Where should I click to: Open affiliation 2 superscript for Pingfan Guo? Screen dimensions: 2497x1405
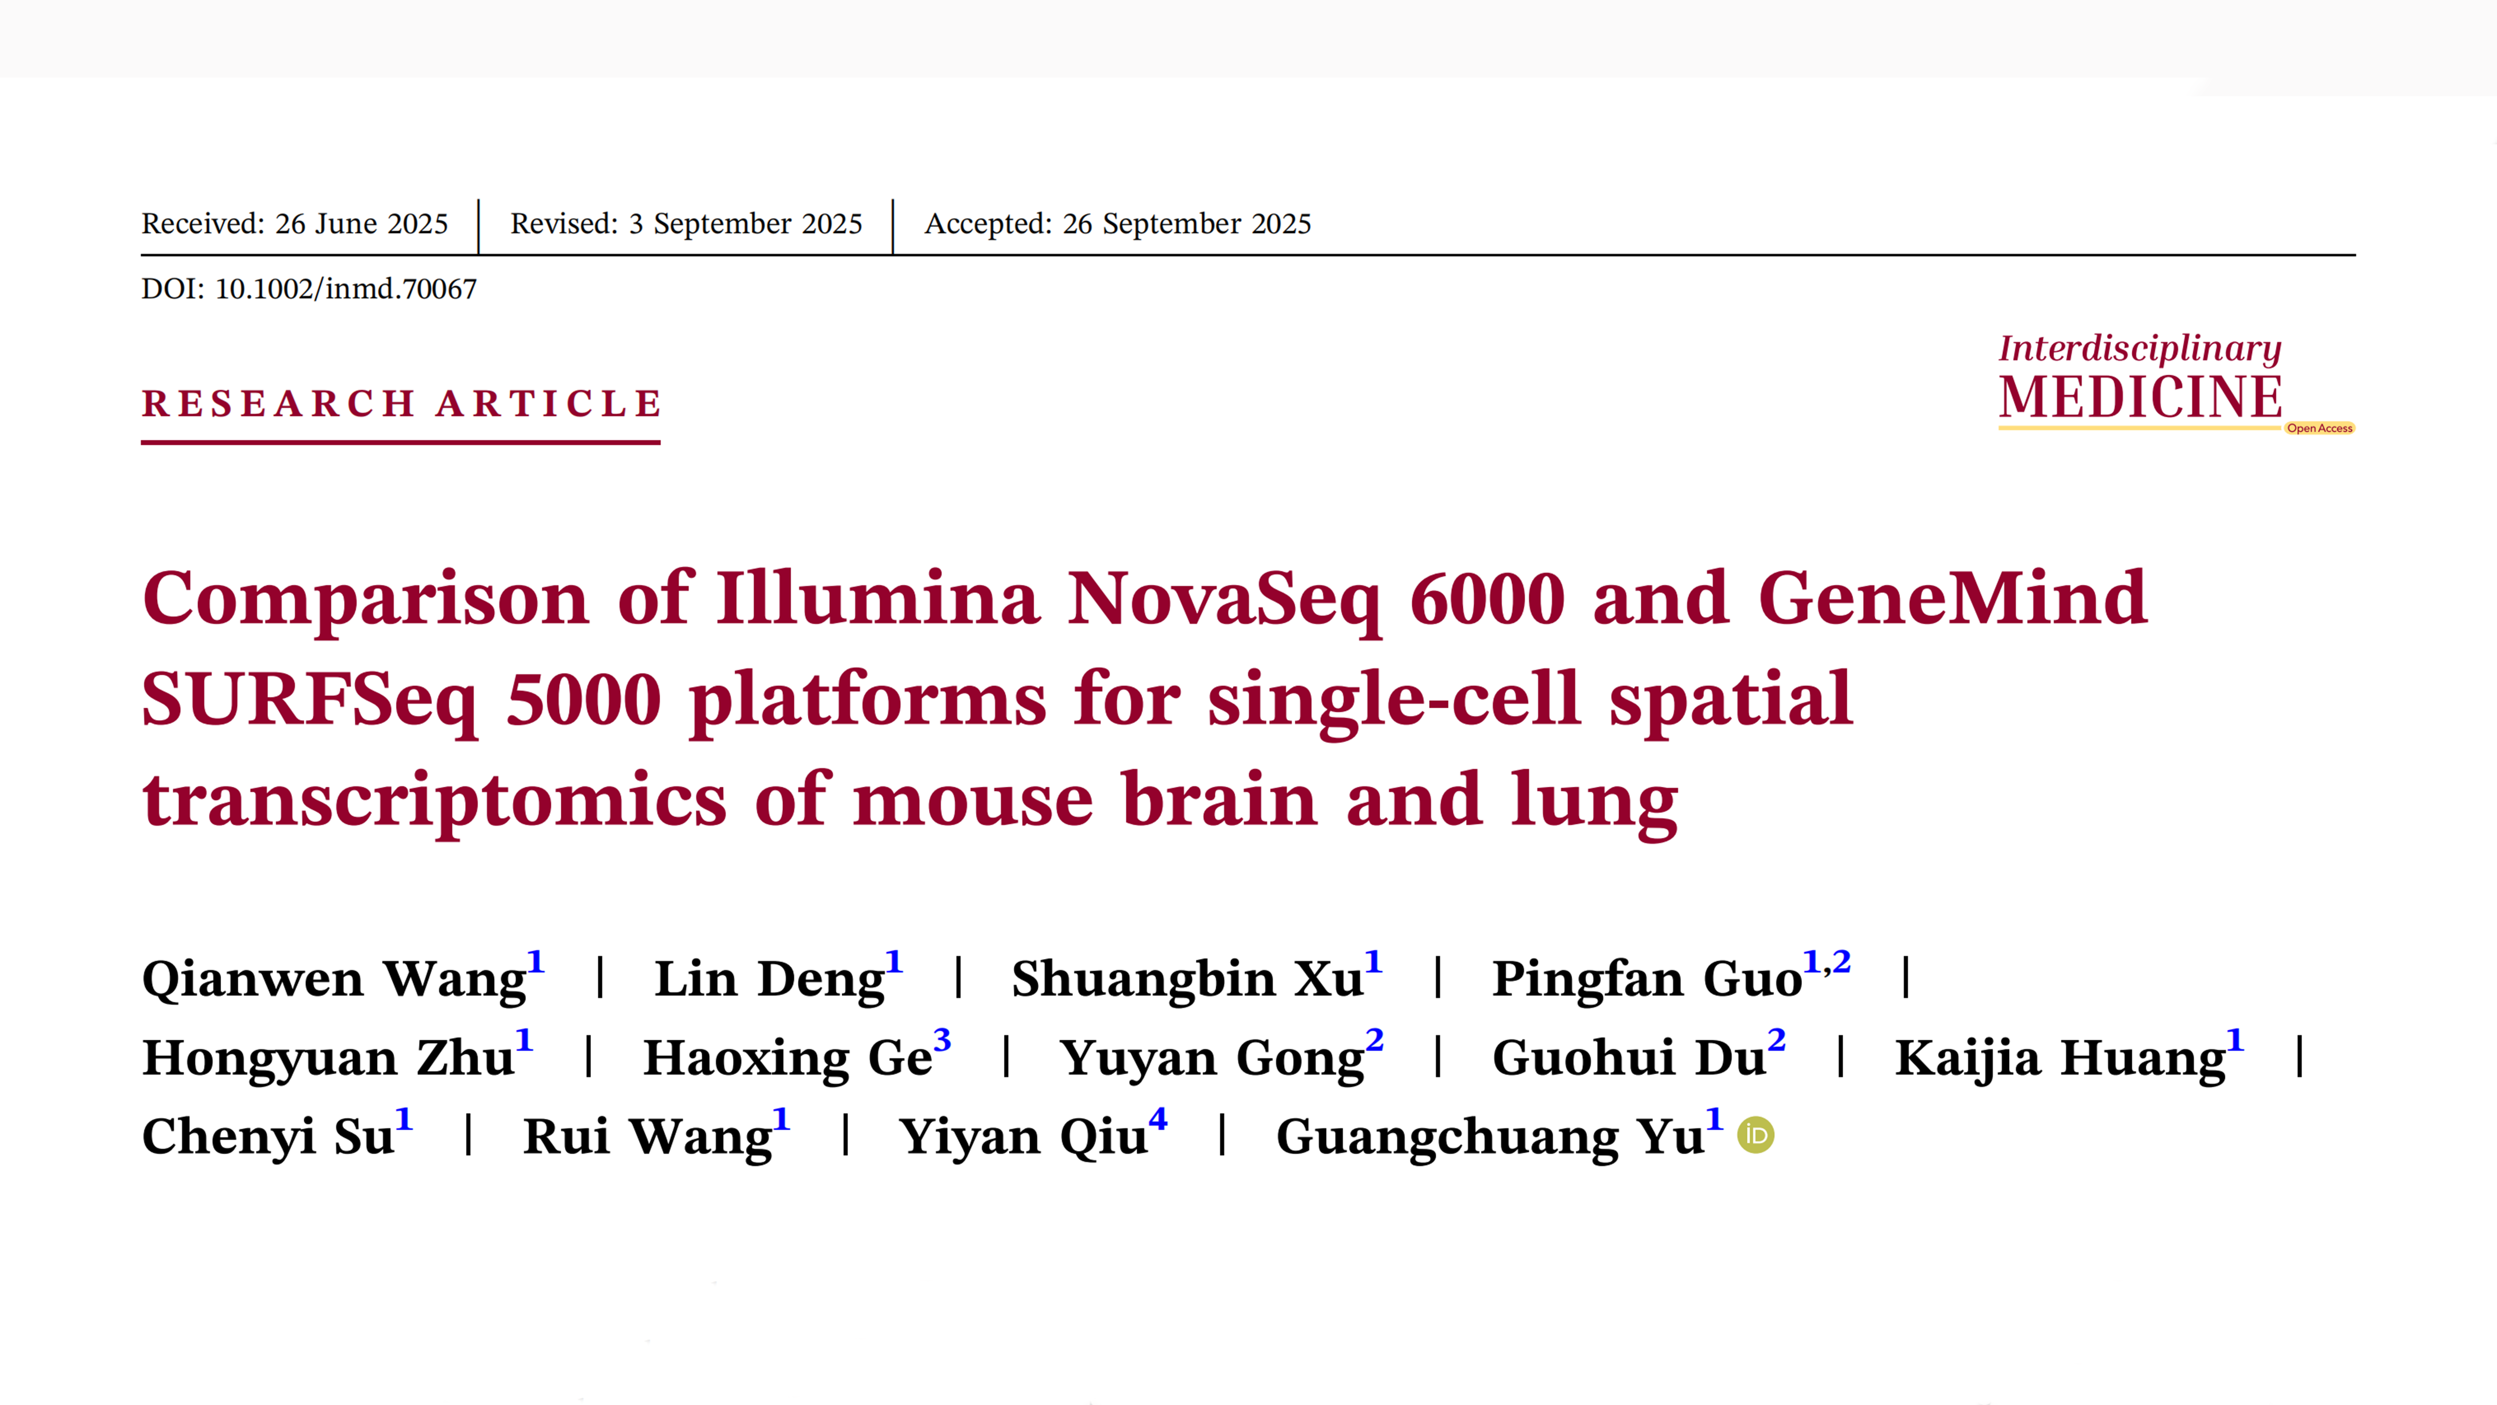(1842, 962)
